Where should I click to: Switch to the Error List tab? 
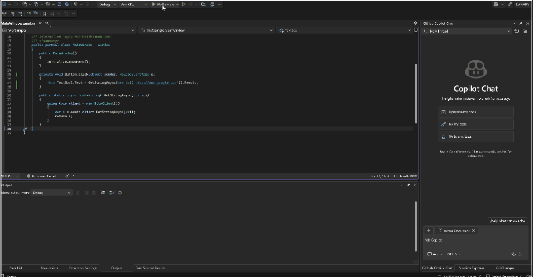pos(16,268)
